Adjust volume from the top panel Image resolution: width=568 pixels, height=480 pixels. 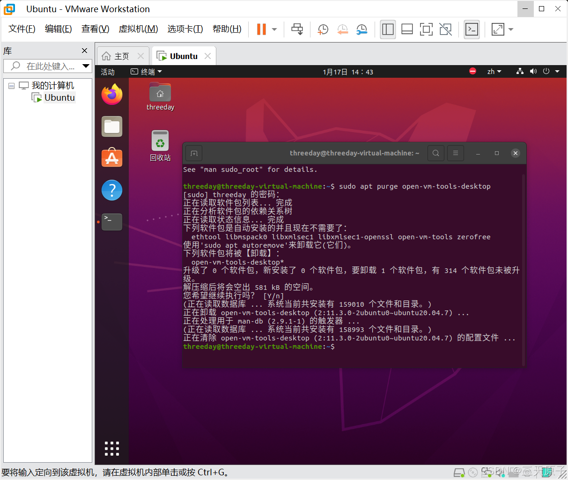click(x=533, y=71)
